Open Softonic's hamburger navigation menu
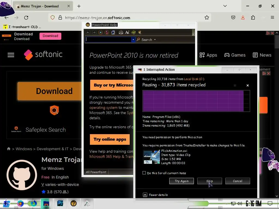The image size is (279, 209). coord(11,55)
